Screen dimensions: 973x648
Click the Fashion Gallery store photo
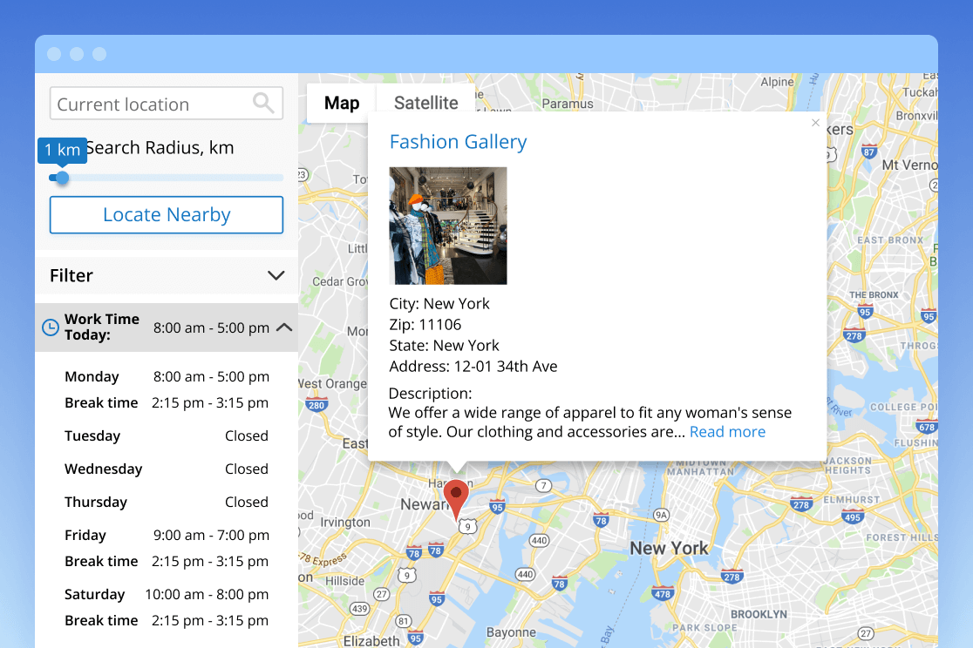tap(448, 226)
